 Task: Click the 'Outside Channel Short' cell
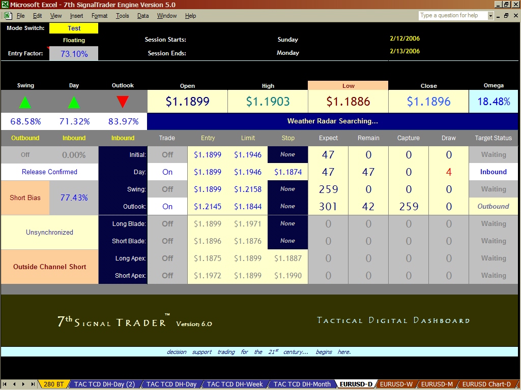(49, 267)
